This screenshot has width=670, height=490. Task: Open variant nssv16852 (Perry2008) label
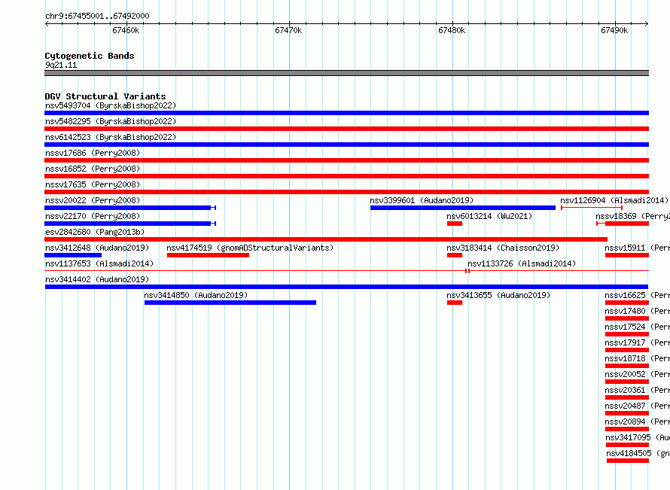pyautogui.click(x=93, y=169)
